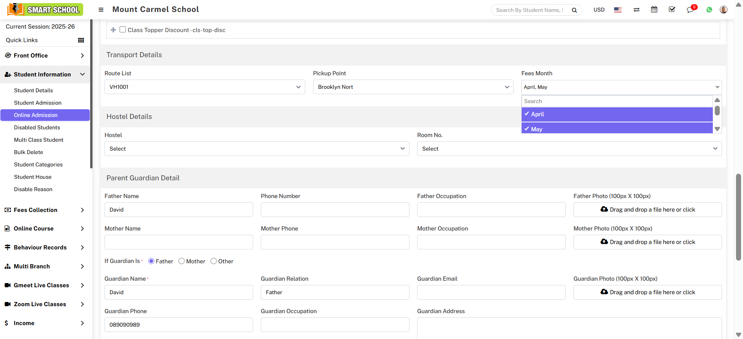Click the switch branch arrows icon
Image resolution: width=743 pixels, height=339 pixels.
(636, 10)
